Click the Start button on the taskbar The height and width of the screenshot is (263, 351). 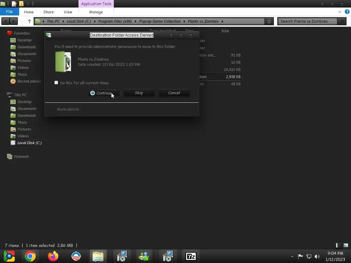pos(9,256)
